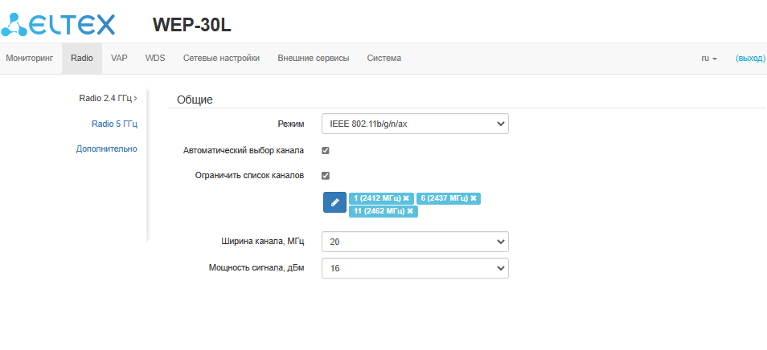The height and width of the screenshot is (350, 767).
Task: Open the WDS tab
Action: [x=155, y=59]
